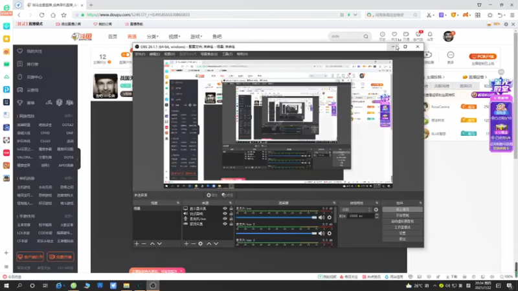Toggle lock on 游戏采集 source
This screenshot has height=291, width=518.
tap(231, 224)
